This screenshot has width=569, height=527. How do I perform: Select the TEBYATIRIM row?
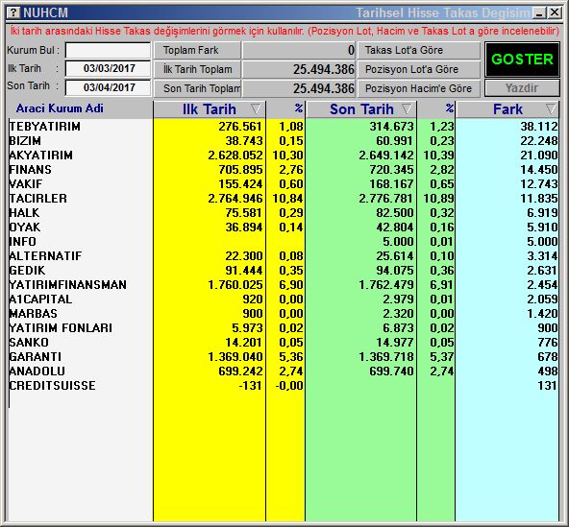coord(284,127)
